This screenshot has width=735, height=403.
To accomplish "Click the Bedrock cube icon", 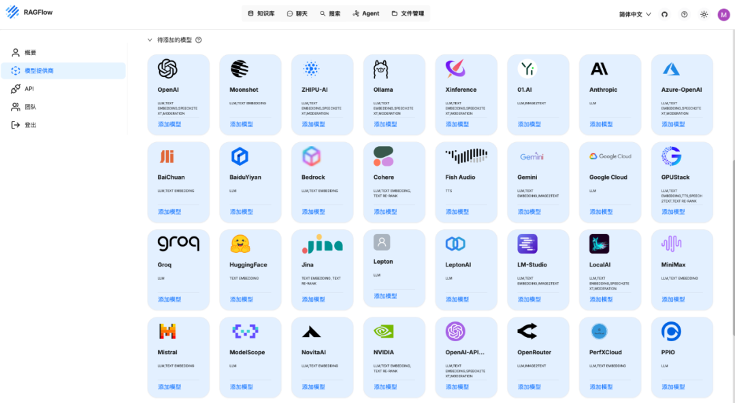I will tap(311, 156).
